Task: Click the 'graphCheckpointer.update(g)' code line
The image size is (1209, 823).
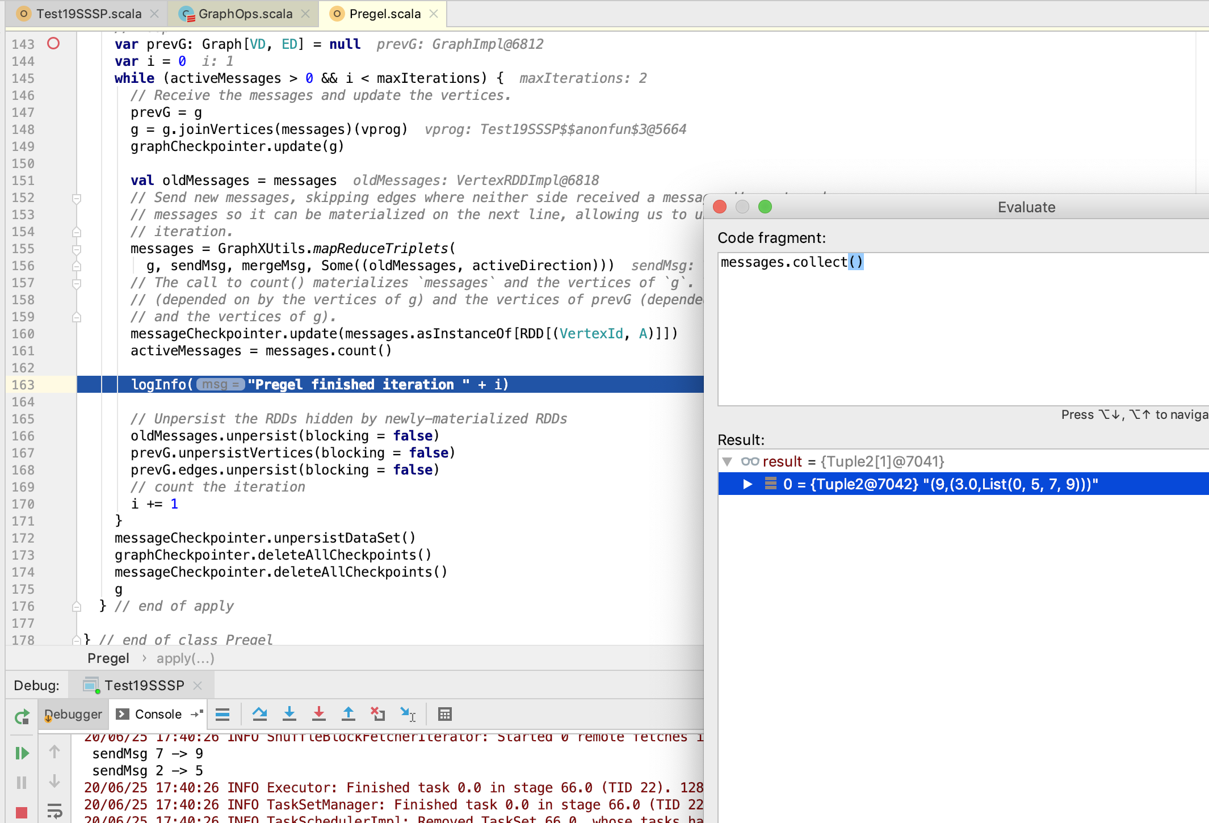Action: pyautogui.click(x=237, y=146)
